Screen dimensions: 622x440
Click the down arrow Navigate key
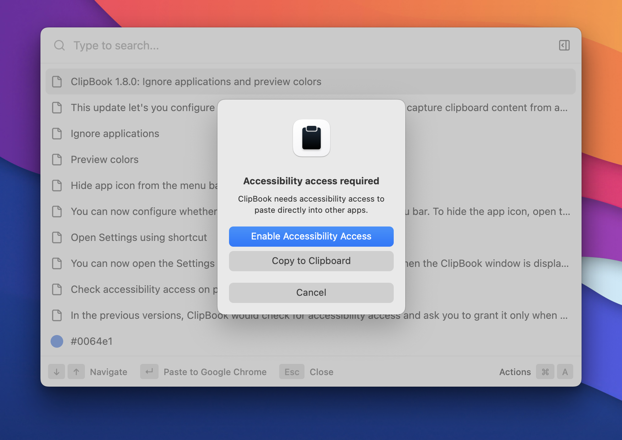pyautogui.click(x=56, y=372)
